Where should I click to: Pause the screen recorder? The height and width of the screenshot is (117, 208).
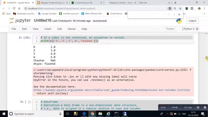(x=198, y=108)
